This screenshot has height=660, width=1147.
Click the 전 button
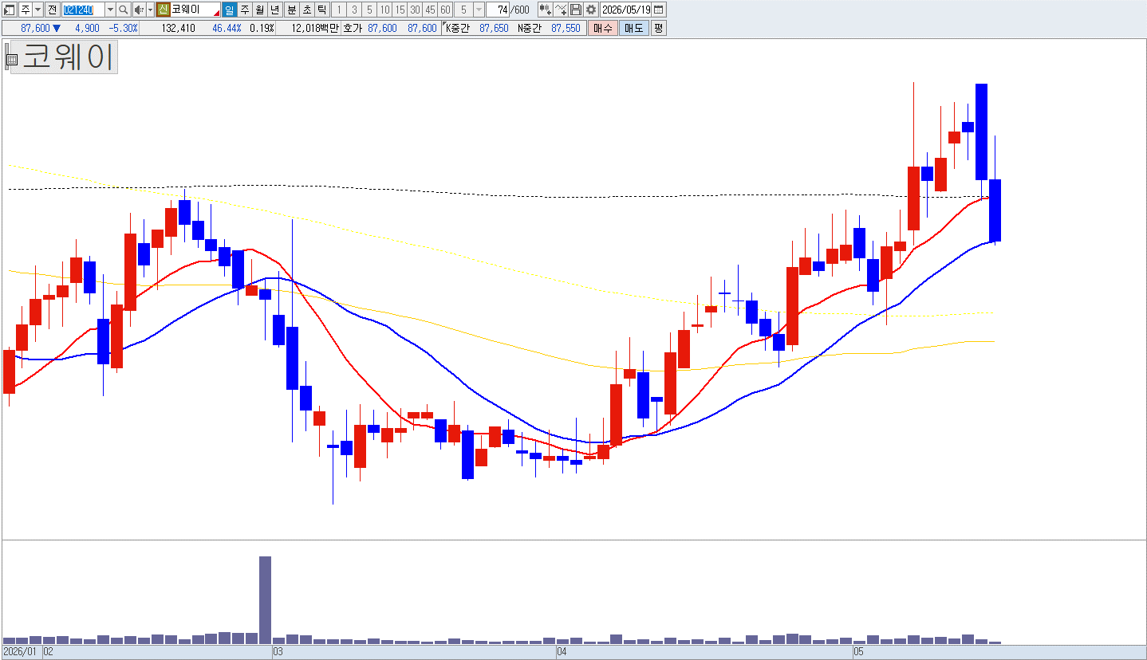52,10
